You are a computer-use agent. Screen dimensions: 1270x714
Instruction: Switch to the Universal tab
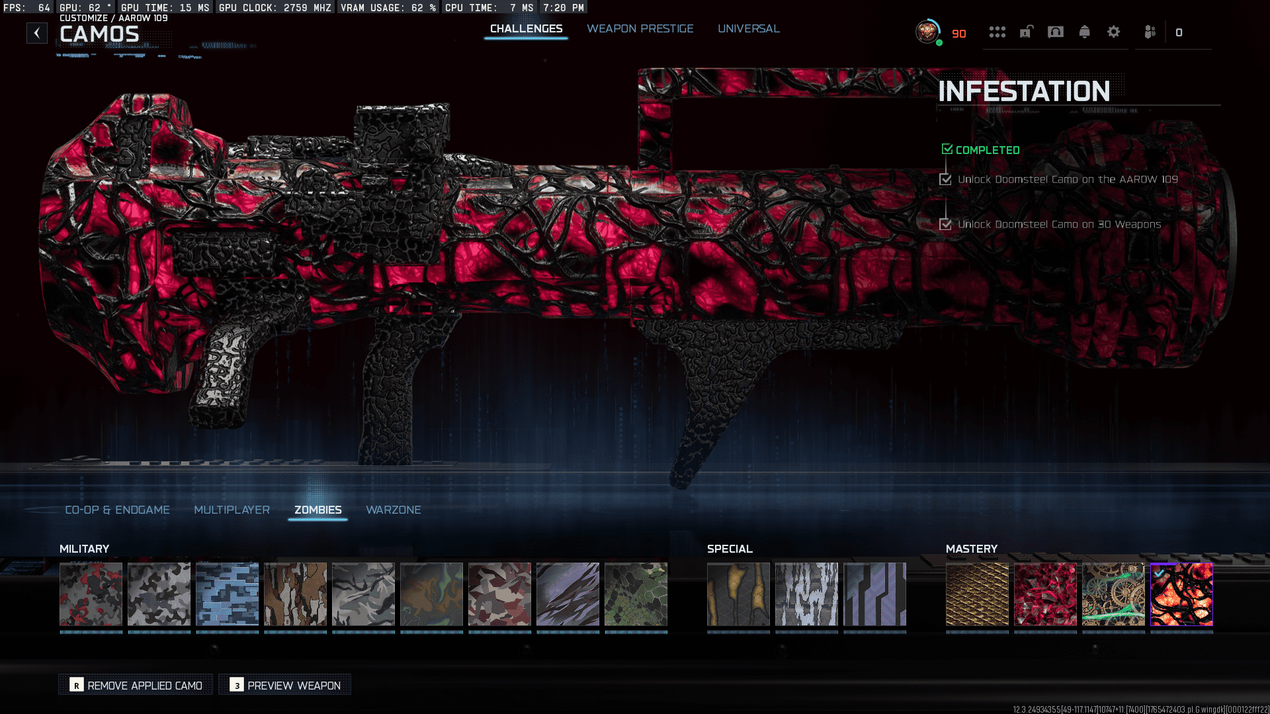click(748, 28)
